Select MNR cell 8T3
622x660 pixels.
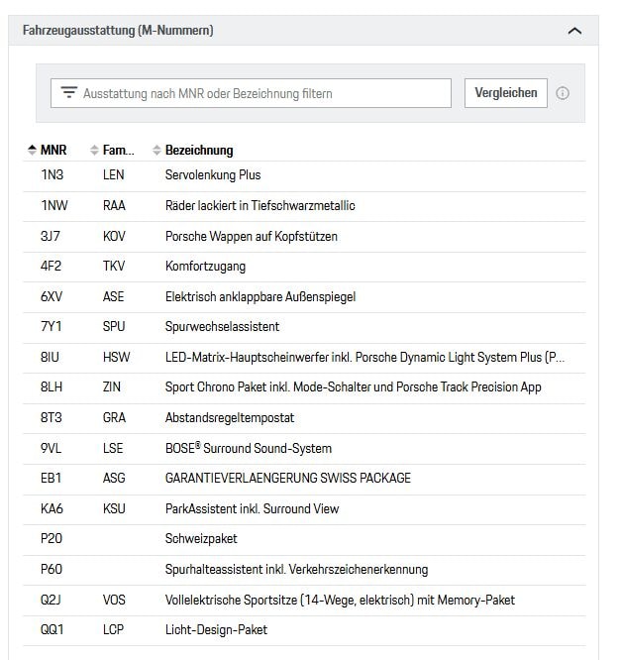(x=52, y=417)
